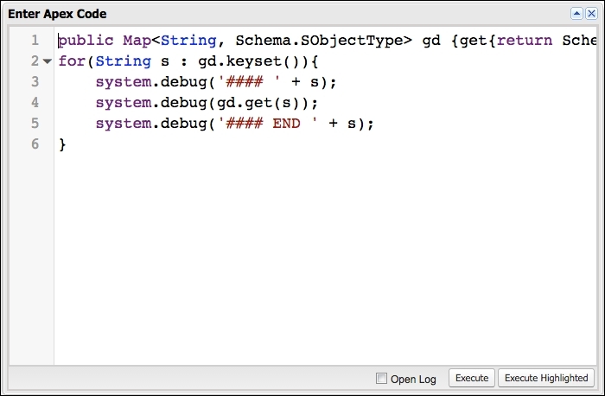Close the Enter Apex Code dialog
This screenshot has width=605, height=396.
tap(590, 14)
